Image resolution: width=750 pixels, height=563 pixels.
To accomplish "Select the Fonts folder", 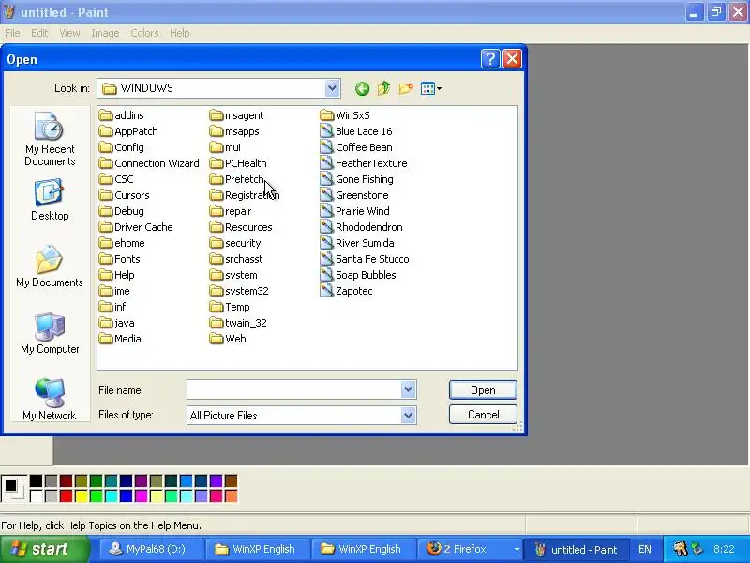I will (120, 259).
